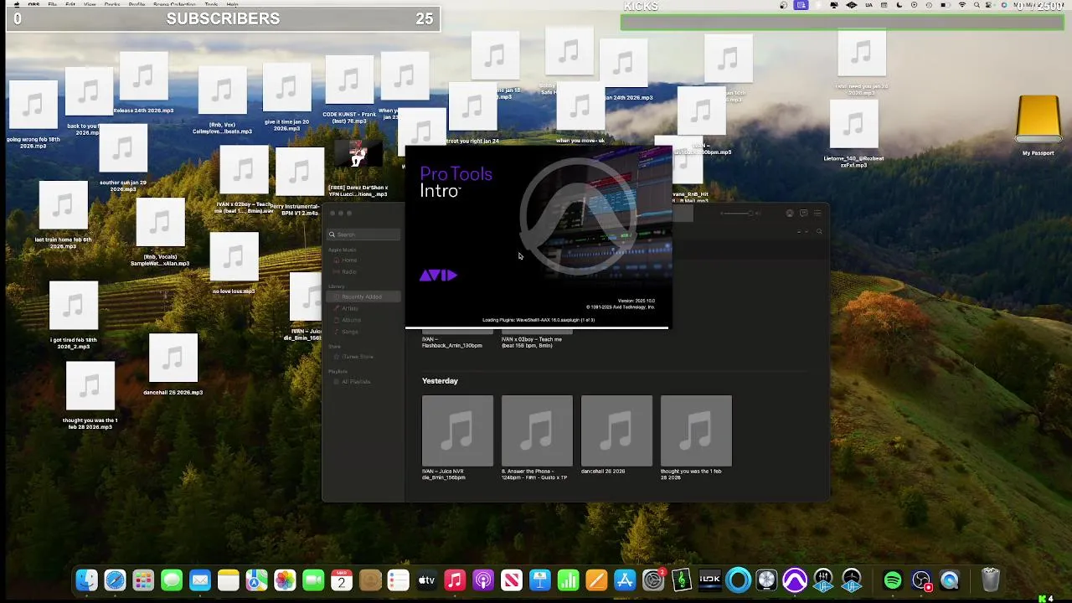The image size is (1072, 603).
Task: Select no love loss.mp3 desktop file
Action: tap(234, 264)
